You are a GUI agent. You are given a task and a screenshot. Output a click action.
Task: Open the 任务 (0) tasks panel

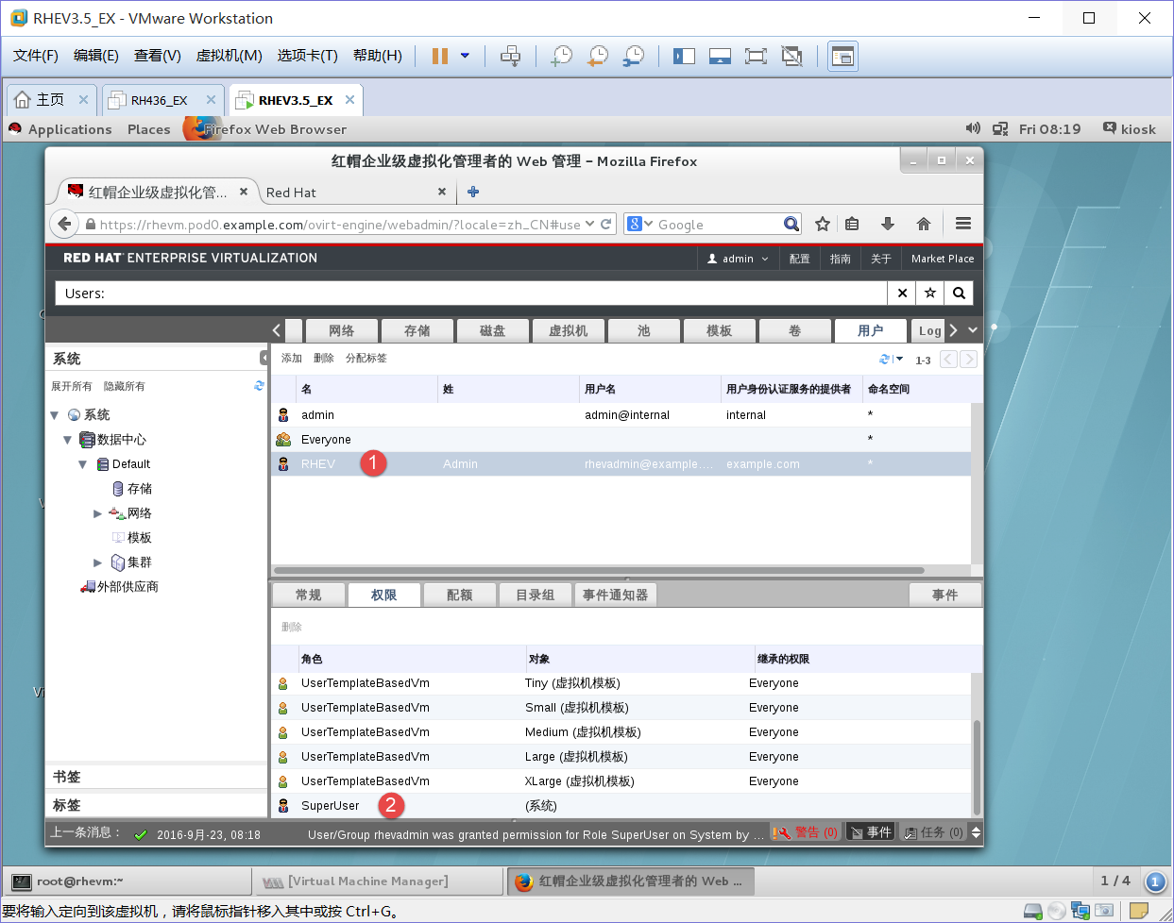[x=933, y=832]
